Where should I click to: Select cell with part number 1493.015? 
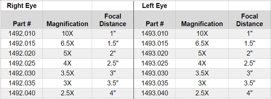tap(155, 44)
